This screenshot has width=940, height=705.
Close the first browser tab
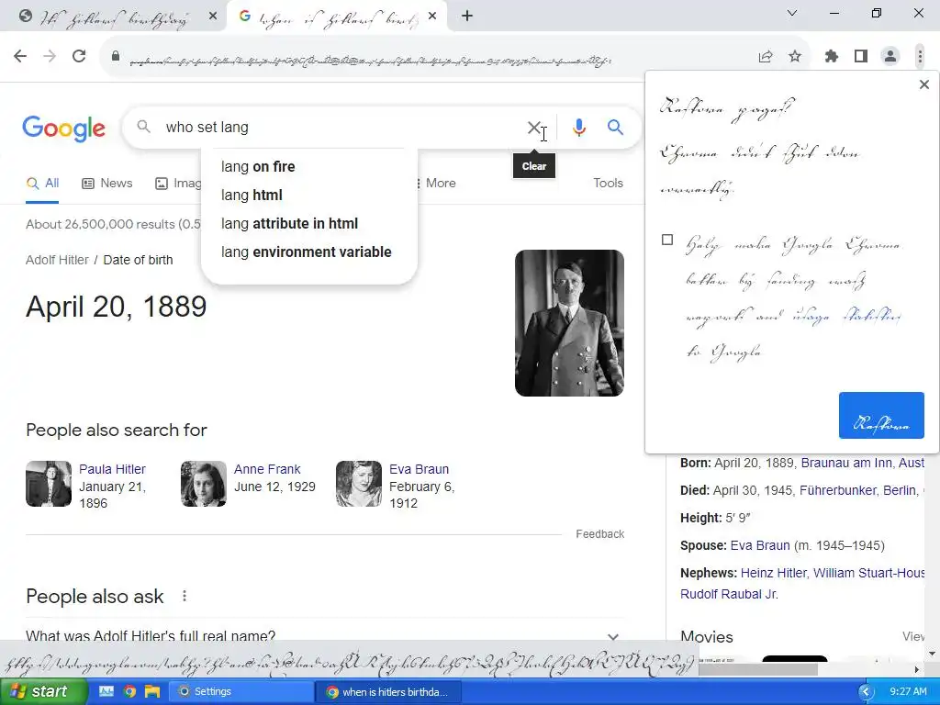click(x=213, y=17)
